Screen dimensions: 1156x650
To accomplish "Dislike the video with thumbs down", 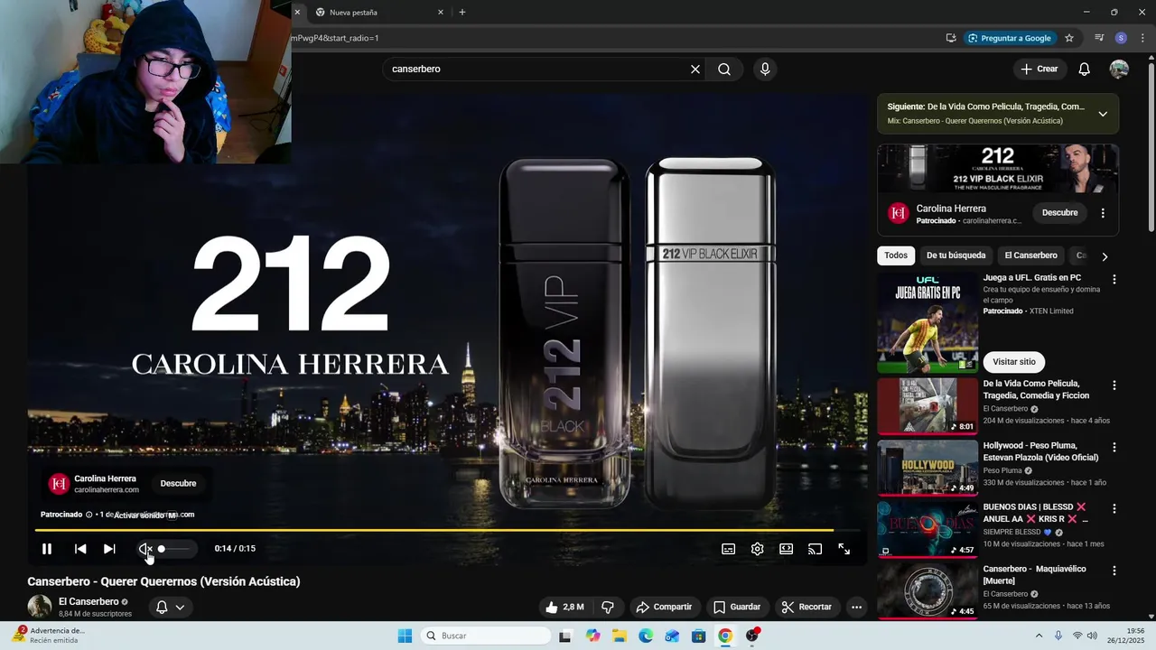I will (608, 607).
